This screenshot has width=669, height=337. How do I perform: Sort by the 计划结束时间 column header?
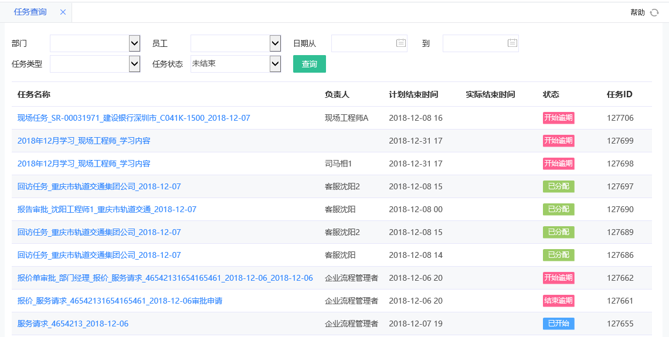[x=413, y=94]
